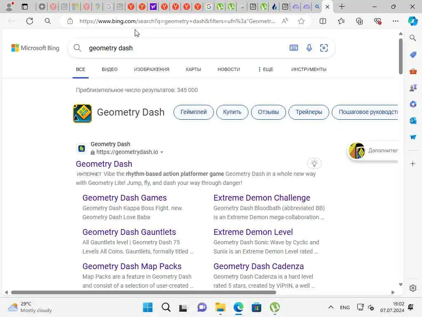
Task: Click the vertical page scrollbar thumb
Action: click(x=401, y=56)
